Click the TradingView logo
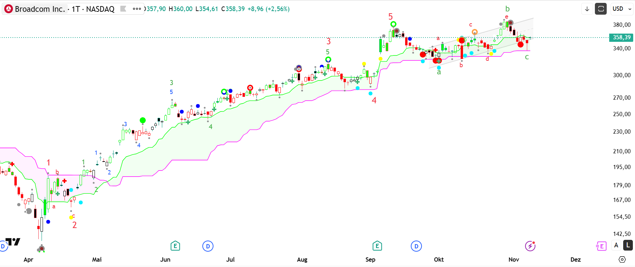Screen dimensions: 635x267 [13, 242]
